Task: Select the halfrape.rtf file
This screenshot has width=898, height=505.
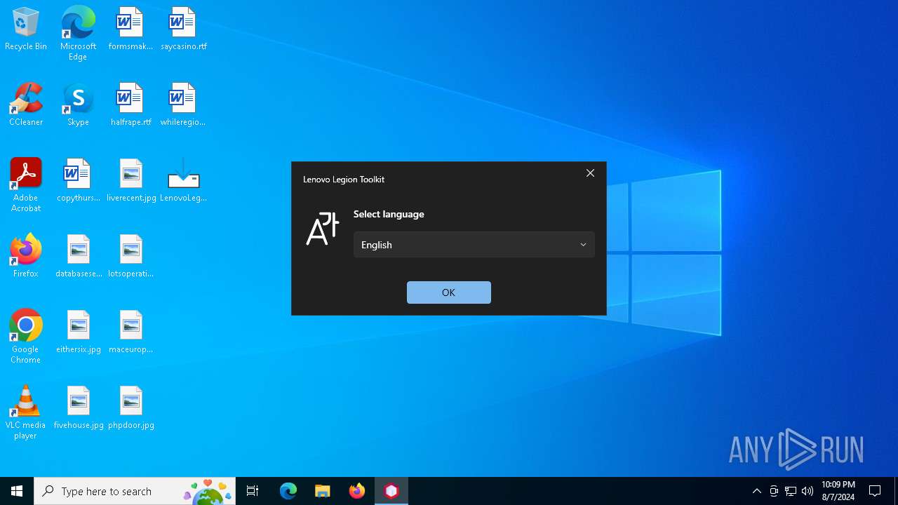Action: [x=130, y=105]
